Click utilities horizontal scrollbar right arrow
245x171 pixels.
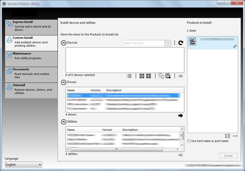[177, 149]
